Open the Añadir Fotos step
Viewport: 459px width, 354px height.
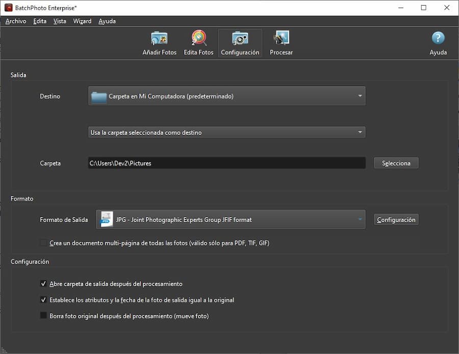[x=159, y=43]
